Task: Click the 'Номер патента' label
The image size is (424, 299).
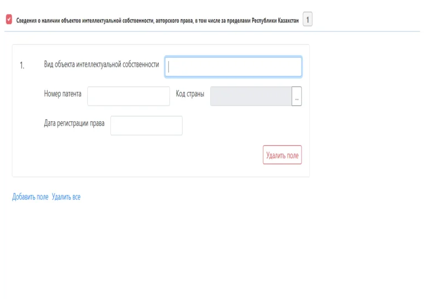Action: point(63,94)
